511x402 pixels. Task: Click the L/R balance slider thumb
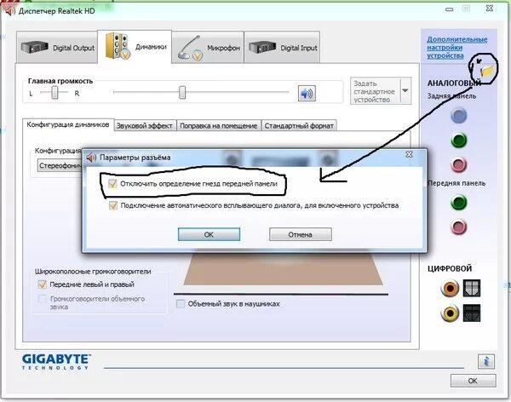coord(55,93)
